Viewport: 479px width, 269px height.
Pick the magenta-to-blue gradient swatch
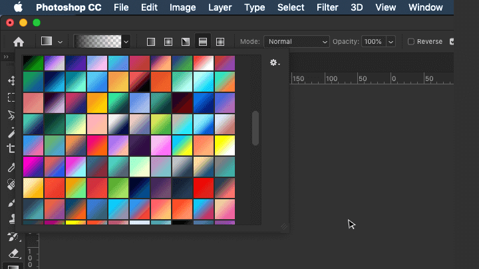click(x=33, y=167)
